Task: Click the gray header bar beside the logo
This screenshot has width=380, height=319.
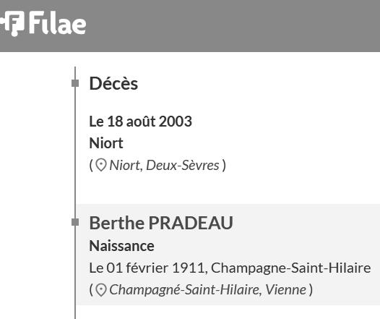Action: (x=233, y=26)
